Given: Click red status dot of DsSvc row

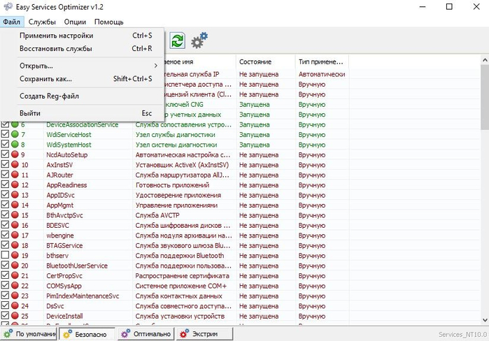Looking at the screenshot, I should pyautogui.click(x=15, y=305).
